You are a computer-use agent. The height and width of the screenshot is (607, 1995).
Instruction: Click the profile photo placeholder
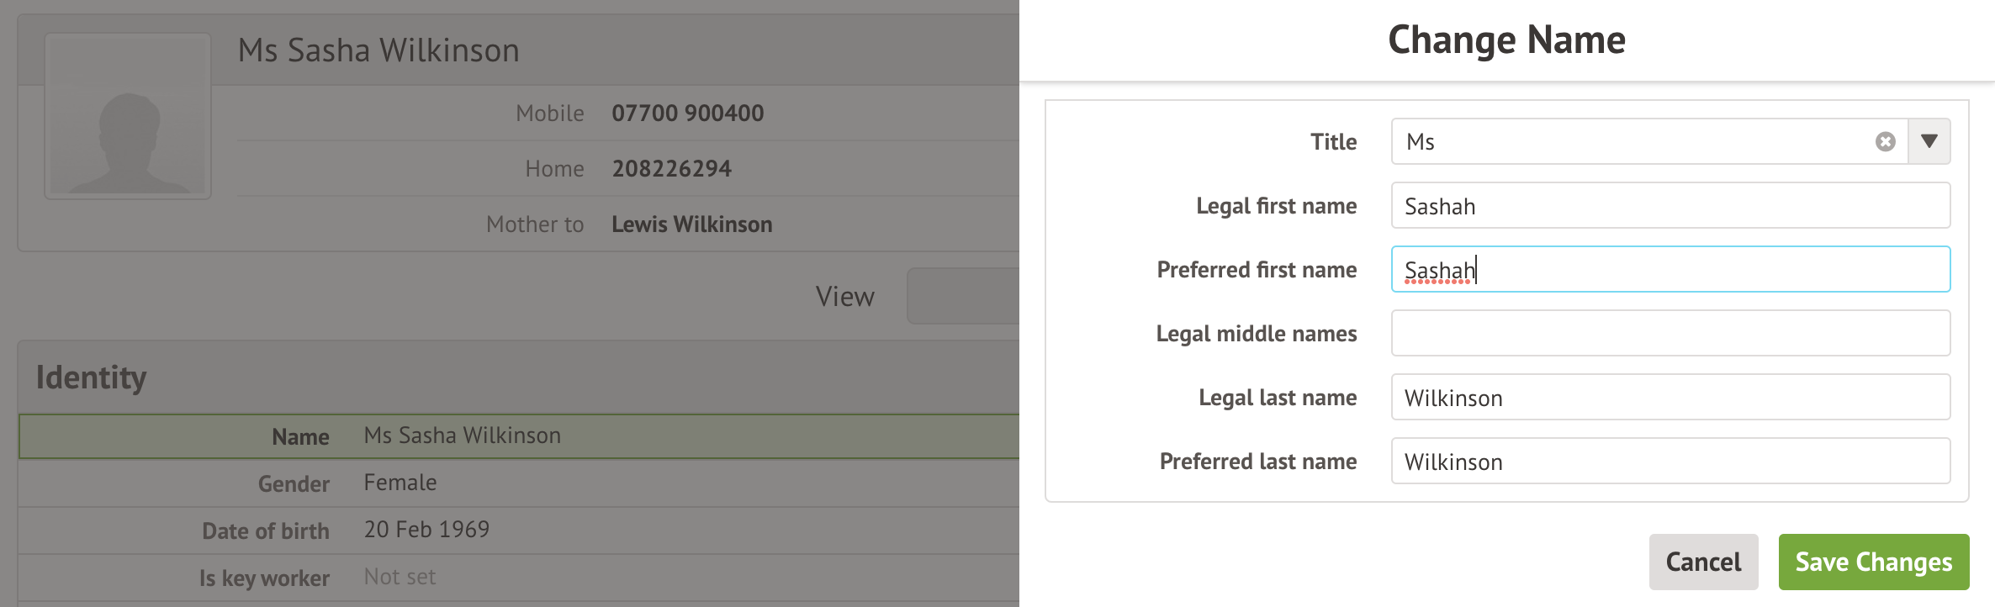point(128,116)
